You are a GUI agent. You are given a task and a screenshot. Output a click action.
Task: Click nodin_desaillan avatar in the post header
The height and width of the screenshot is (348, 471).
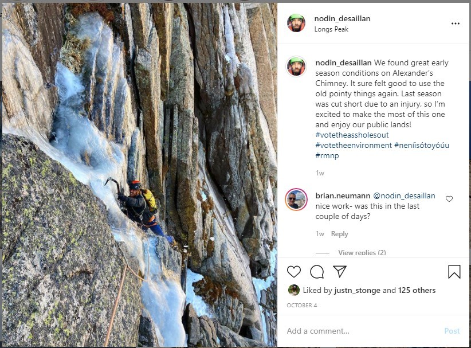click(x=296, y=24)
